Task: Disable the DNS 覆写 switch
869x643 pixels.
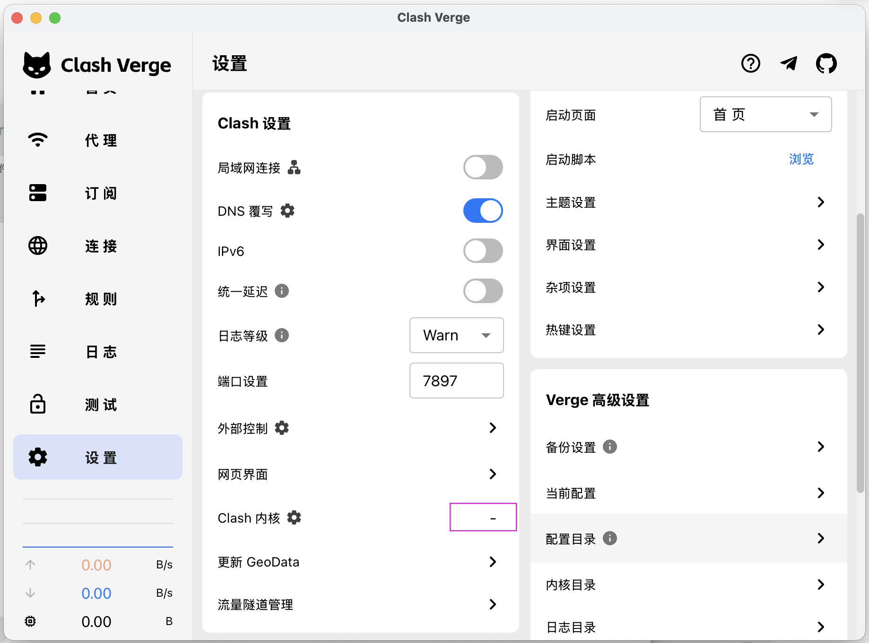Action: coord(483,211)
